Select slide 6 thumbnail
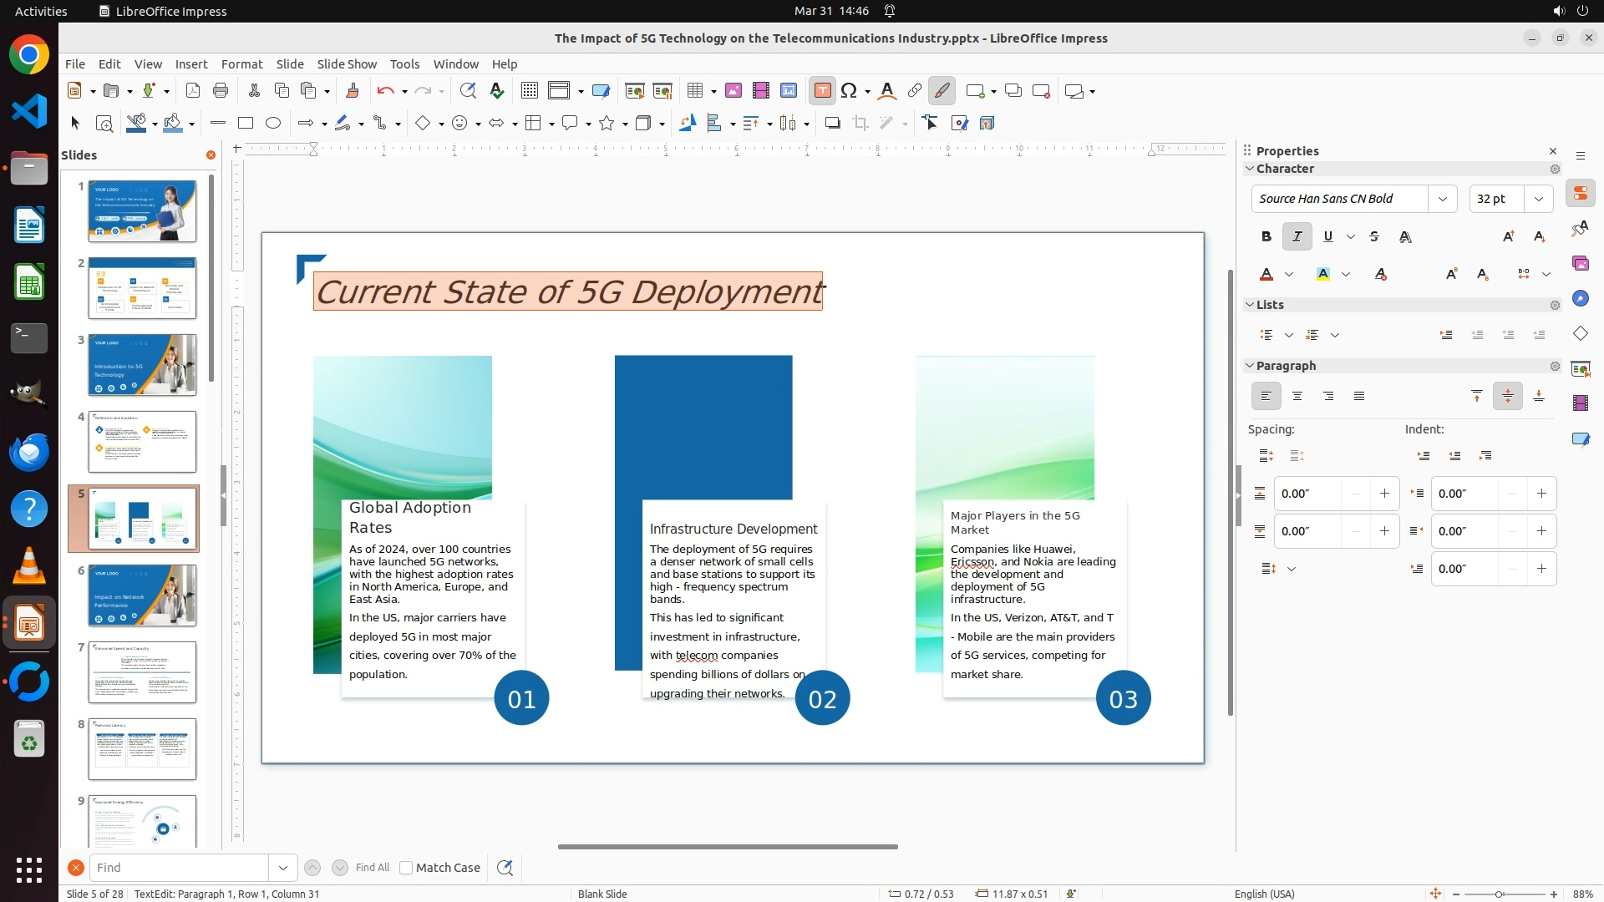This screenshot has width=1604, height=902. click(x=142, y=595)
